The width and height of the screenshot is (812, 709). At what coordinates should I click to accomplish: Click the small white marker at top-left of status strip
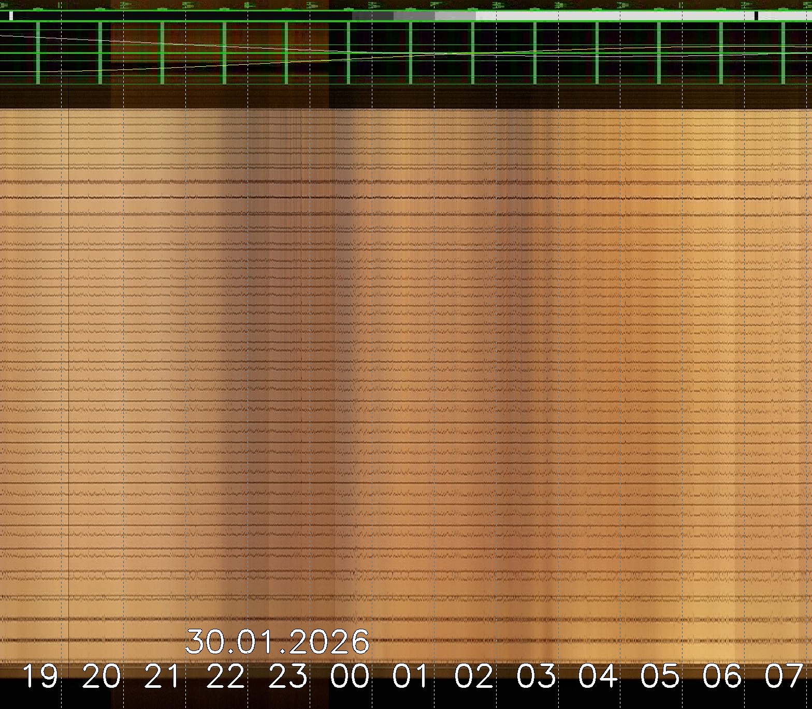tap(11, 16)
